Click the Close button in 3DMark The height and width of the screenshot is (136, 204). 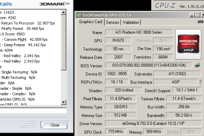[x=55, y=125]
